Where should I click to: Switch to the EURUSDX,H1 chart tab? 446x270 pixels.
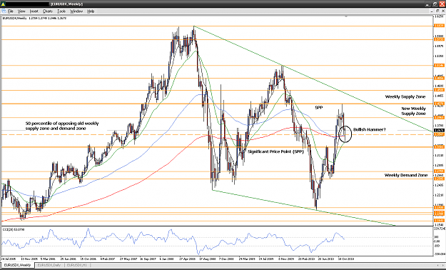77,265
